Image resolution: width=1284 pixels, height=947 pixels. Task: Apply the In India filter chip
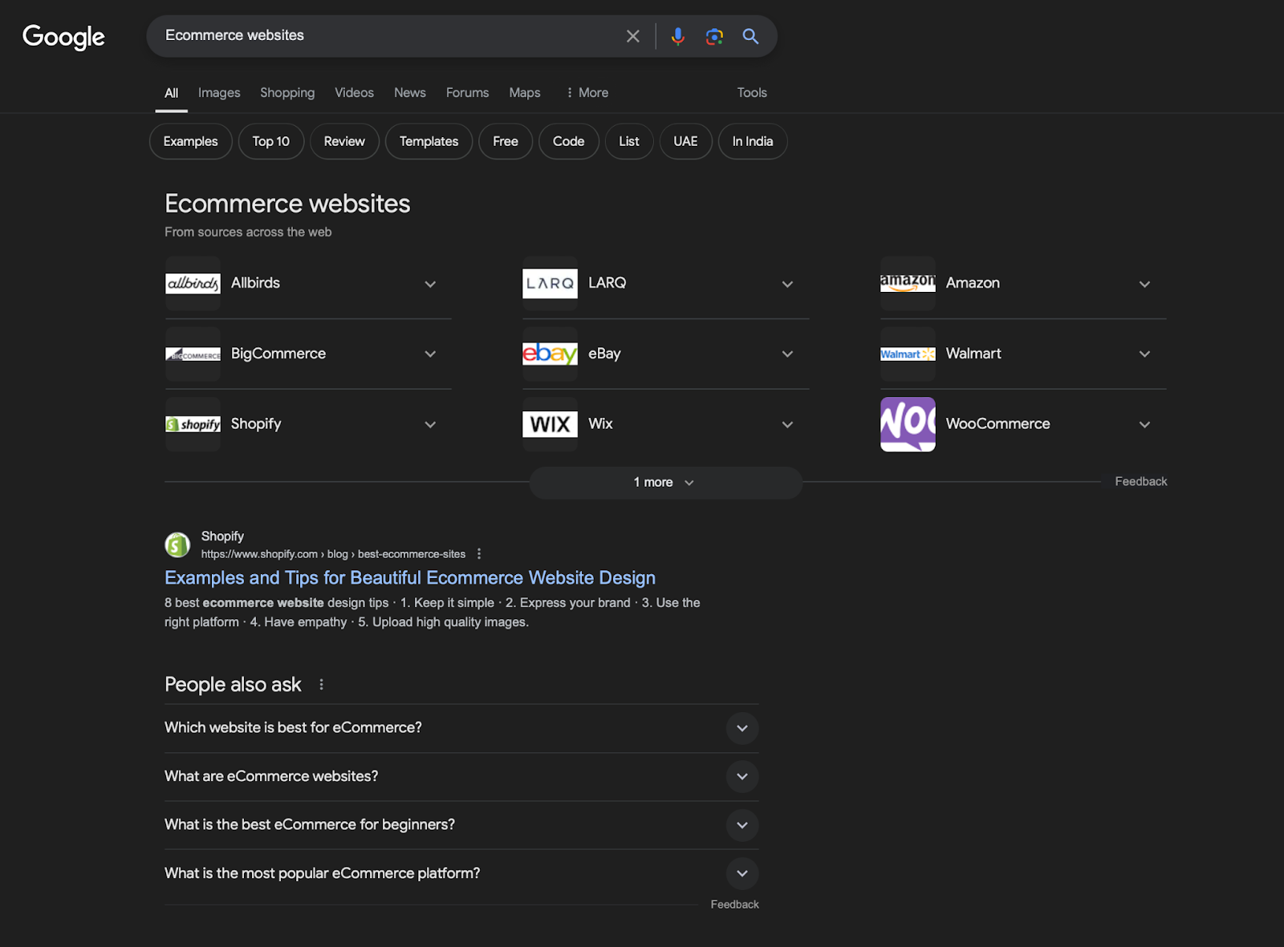click(753, 142)
